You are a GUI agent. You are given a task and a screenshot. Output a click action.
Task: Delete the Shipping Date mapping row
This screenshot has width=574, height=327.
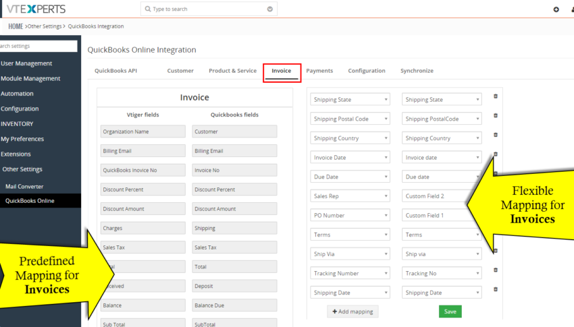tap(496, 290)
